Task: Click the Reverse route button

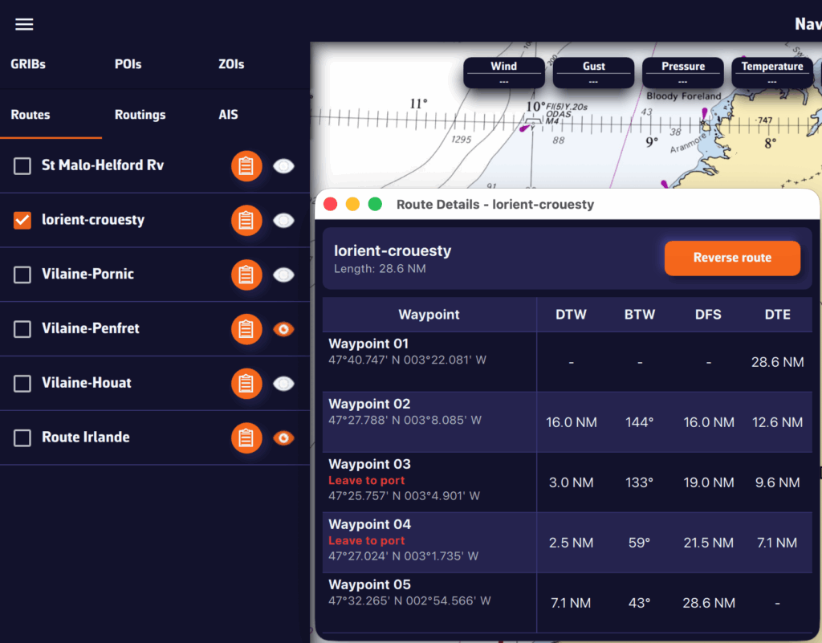Action: tap(731, 258)
